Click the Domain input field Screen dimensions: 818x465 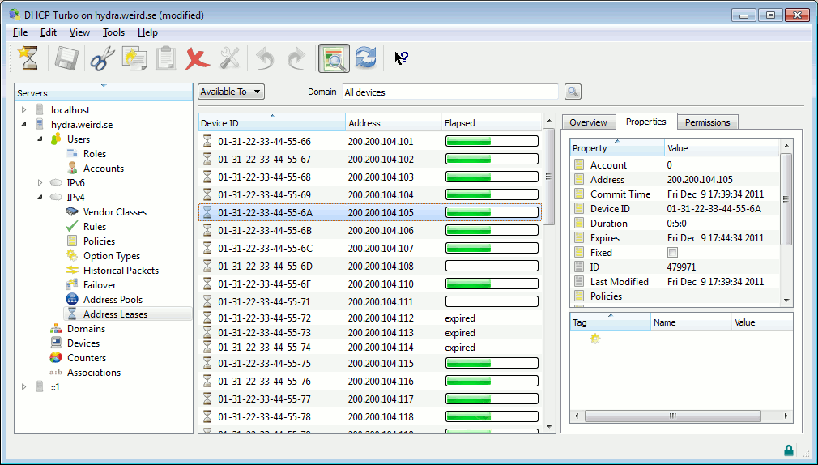tap(449, 92)
